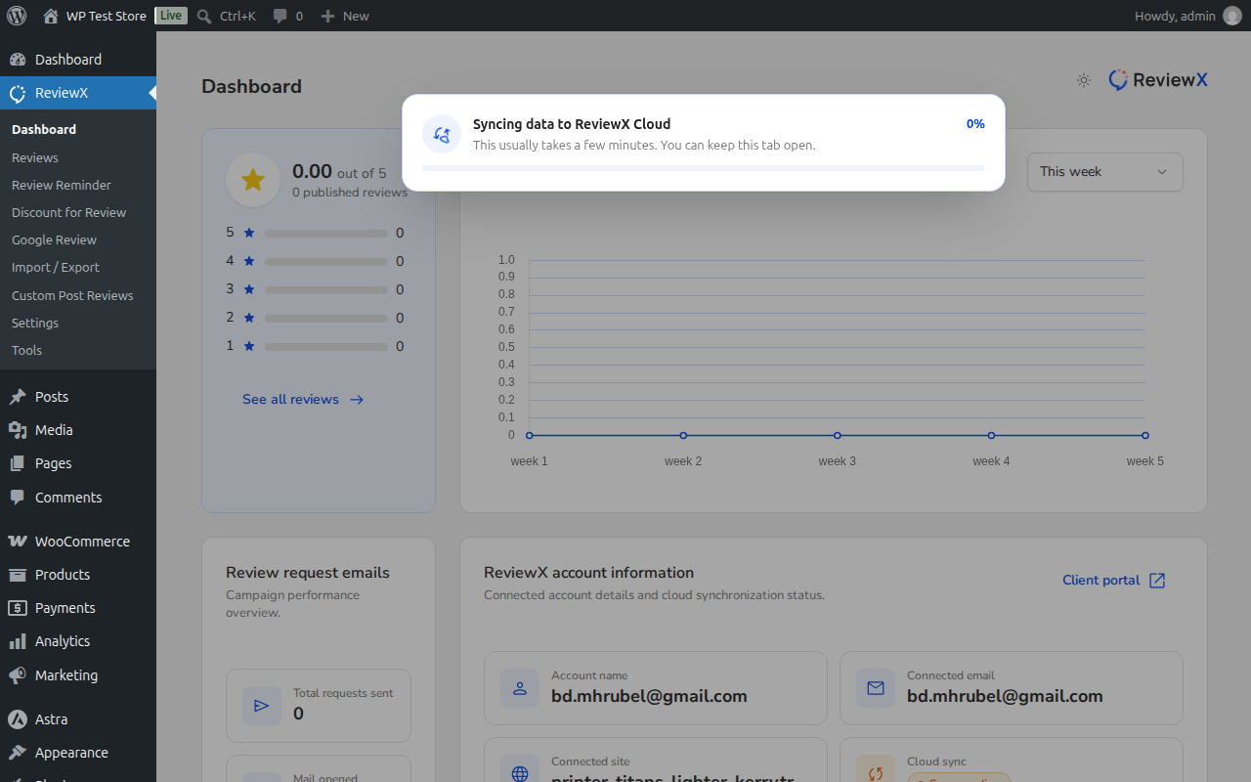The width and height of the screenshot is (1251, 782).
Task: Follow the See all reviews link
Action: [303, 399]
